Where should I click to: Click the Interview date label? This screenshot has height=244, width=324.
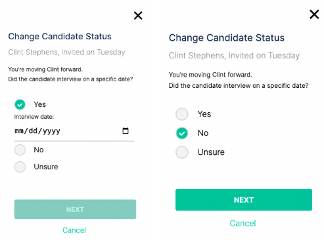(x=34, y=117)
